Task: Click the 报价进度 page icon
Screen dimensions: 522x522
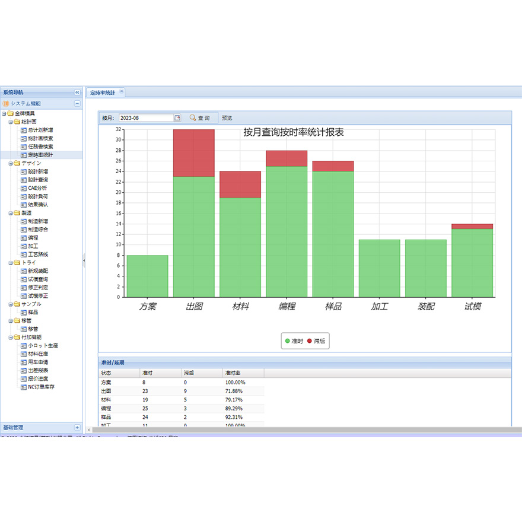Action: [24, 378]
